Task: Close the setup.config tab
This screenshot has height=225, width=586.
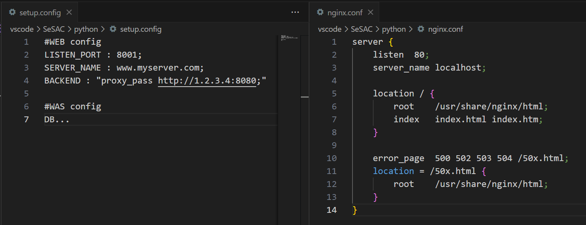Action: [x=69, y=13]
